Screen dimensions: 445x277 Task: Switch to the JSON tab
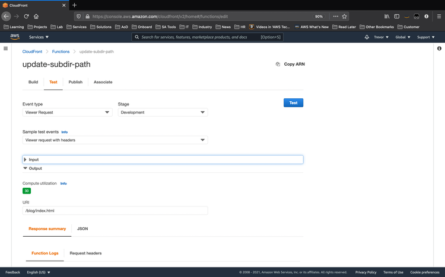coord(82,228)
